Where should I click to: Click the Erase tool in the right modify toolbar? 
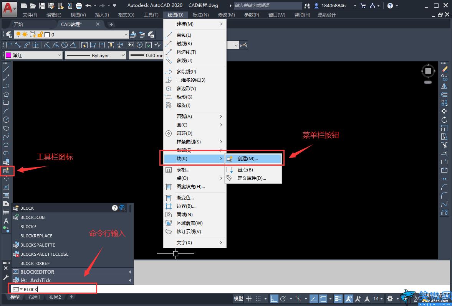[444, 69]
